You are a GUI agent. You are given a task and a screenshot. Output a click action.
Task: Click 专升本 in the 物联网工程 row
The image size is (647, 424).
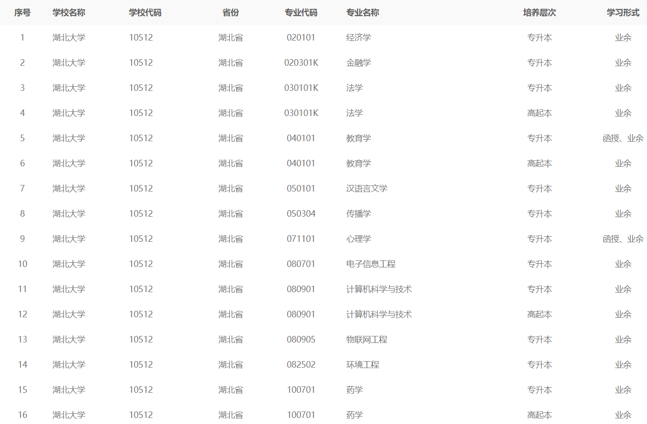[x=540, y=340]
